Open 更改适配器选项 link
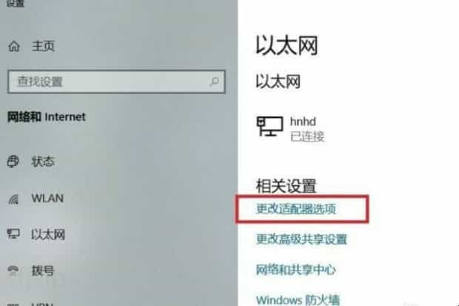Screen dimensions: 459x306 point(296,209)
